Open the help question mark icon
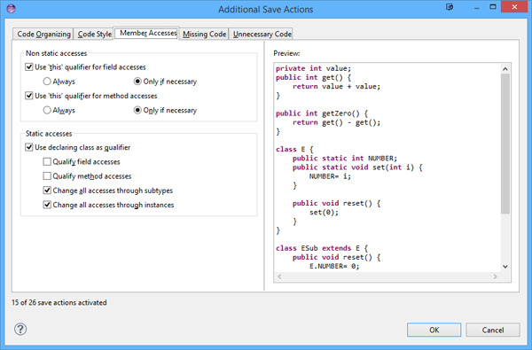 tap(20, 329)
